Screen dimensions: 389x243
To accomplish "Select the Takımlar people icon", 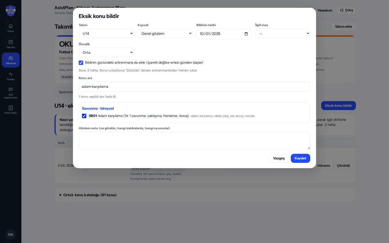I will click(11, 58).
